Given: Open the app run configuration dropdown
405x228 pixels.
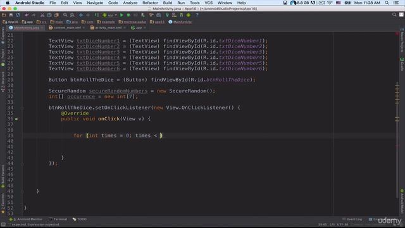Looking at the screenshot, I should 109,15.
